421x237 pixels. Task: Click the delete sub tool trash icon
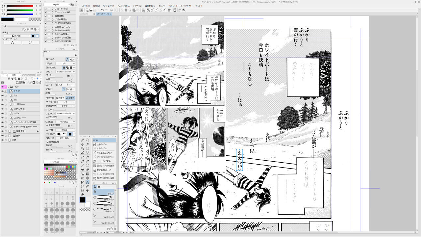[115, 229]
